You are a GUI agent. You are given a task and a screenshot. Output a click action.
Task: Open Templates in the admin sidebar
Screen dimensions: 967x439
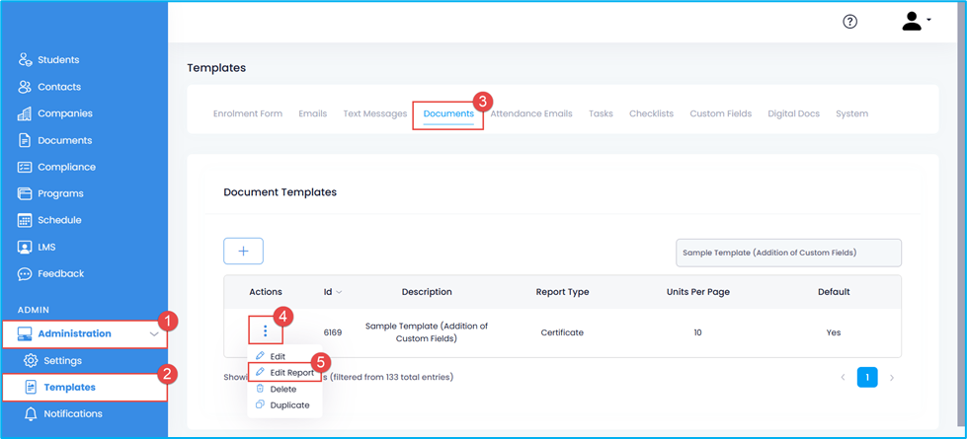pos(69,387)
